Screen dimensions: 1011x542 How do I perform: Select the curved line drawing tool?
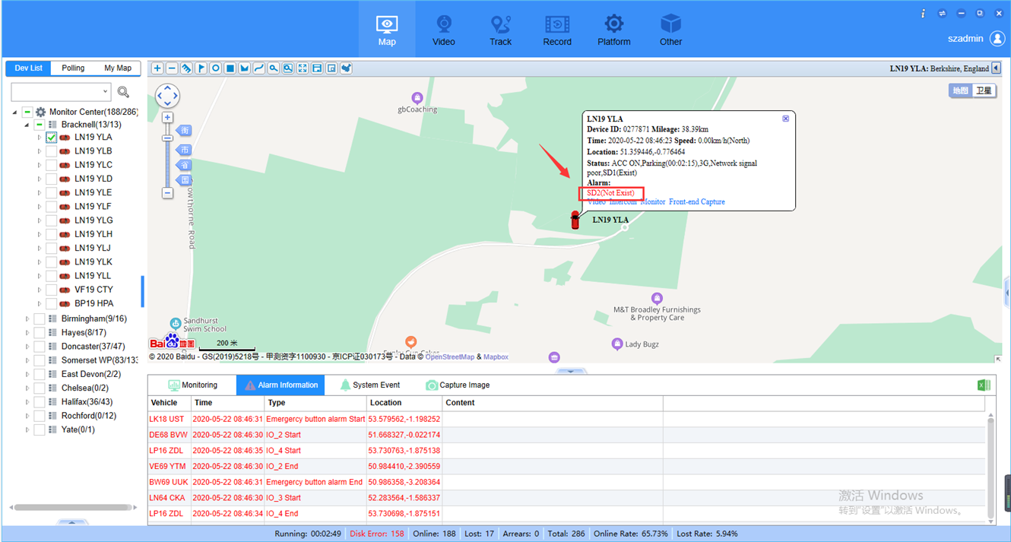(259, 68)
